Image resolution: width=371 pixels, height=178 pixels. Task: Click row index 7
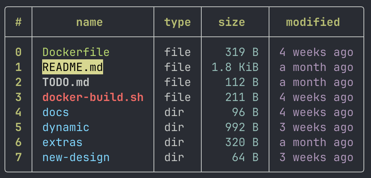point(18,157)
